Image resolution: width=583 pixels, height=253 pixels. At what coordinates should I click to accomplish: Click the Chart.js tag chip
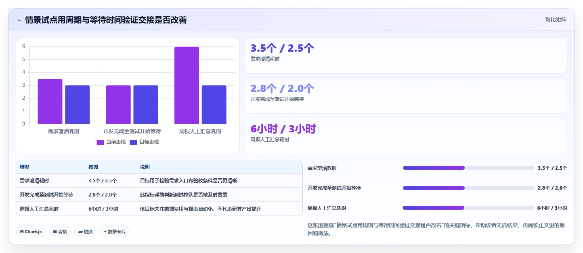[x=31, y=232]
